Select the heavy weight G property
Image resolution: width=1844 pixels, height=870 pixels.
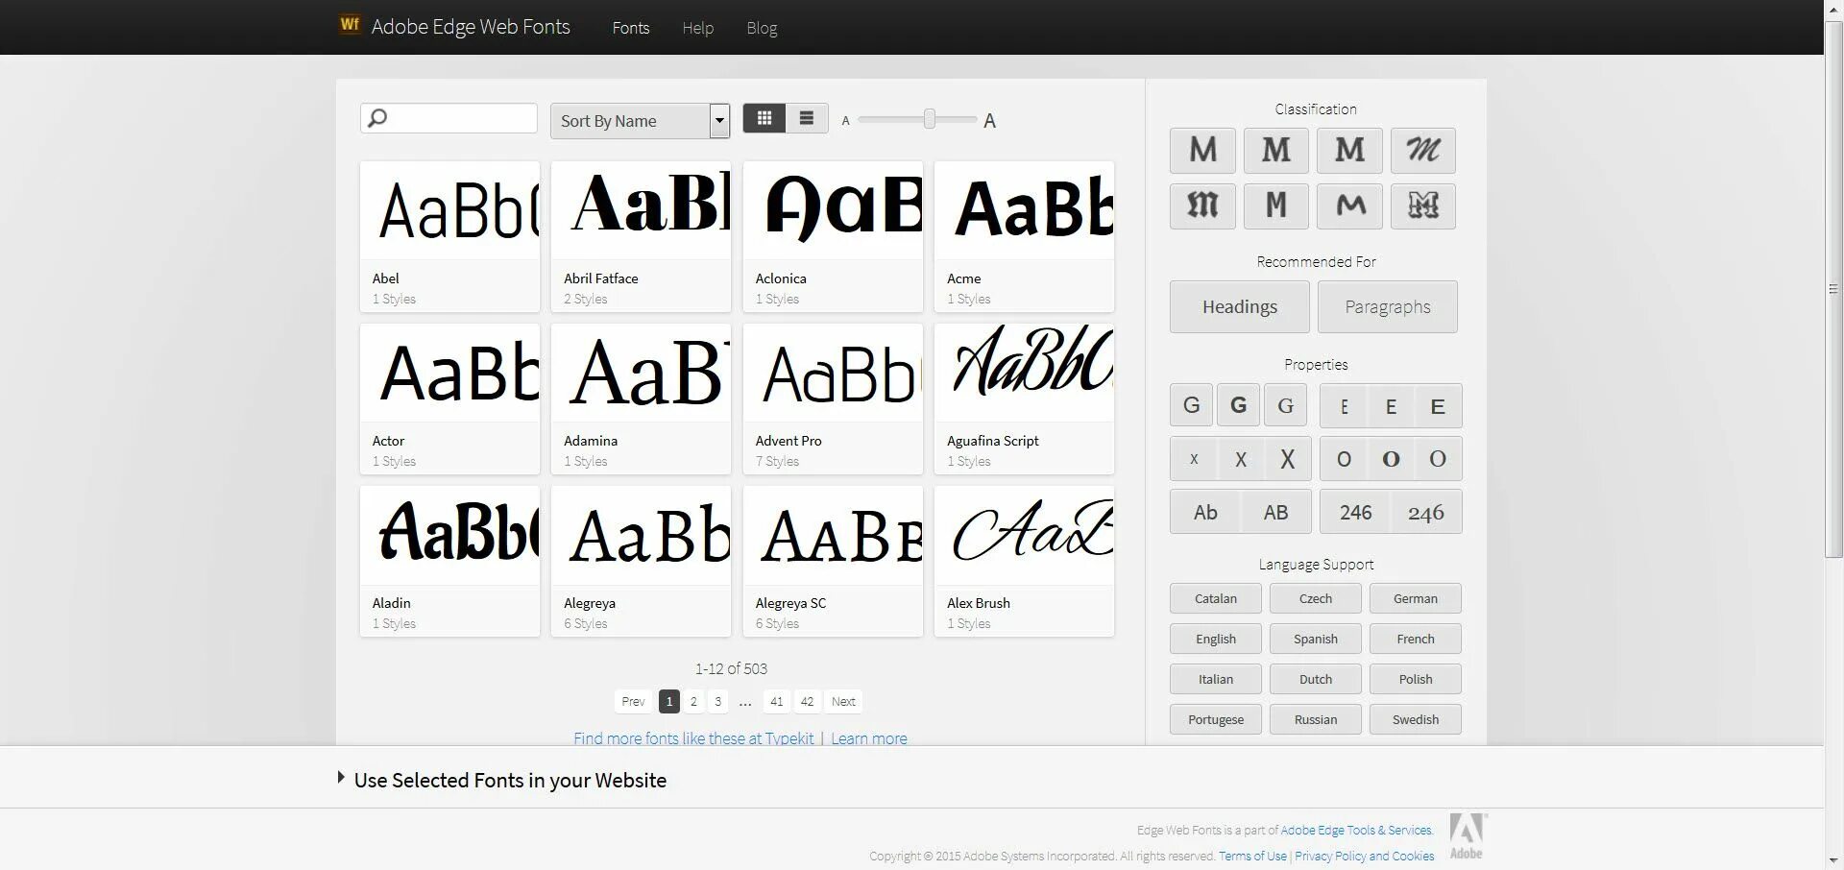tap(1286, 405)
